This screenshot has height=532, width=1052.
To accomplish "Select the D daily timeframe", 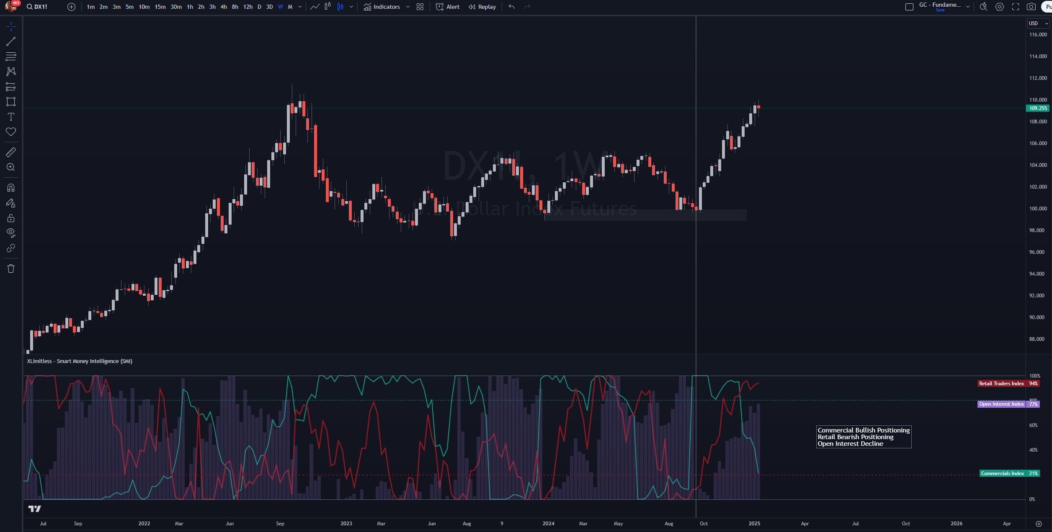I will 259,7.
